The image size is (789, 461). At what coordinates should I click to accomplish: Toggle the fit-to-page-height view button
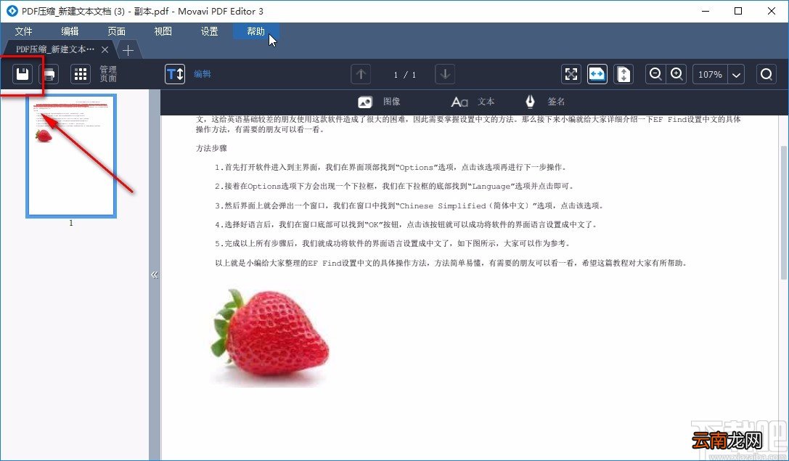624,75
